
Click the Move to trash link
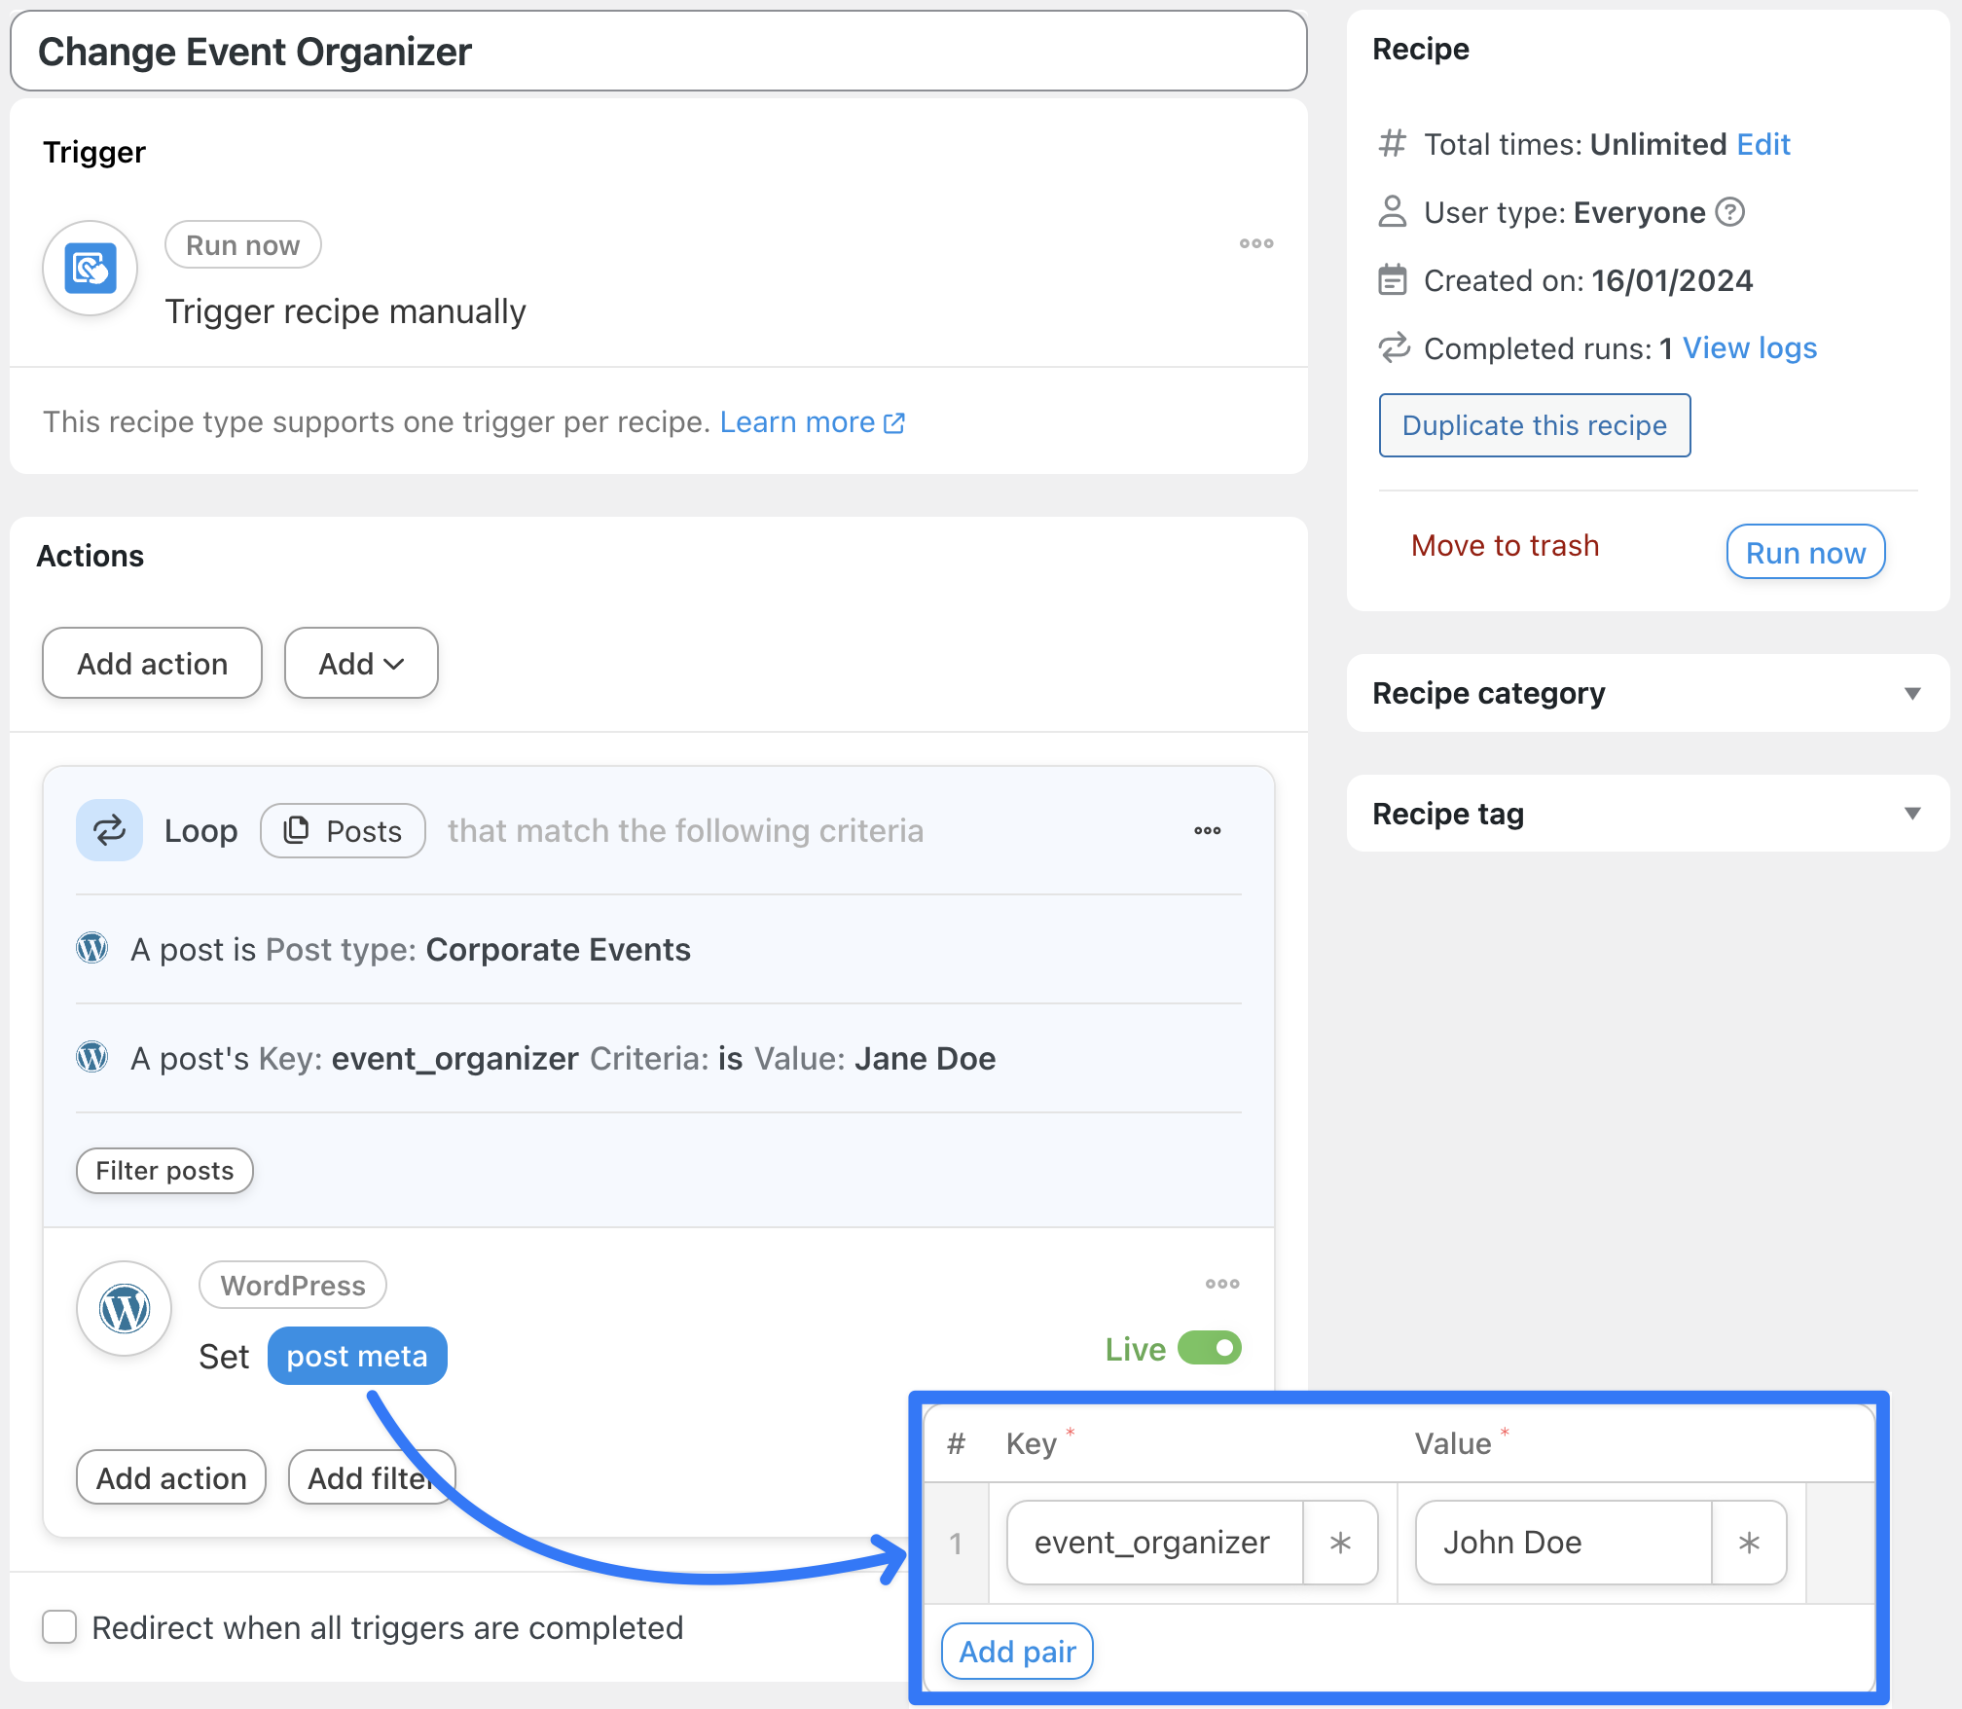[1505, 546]
